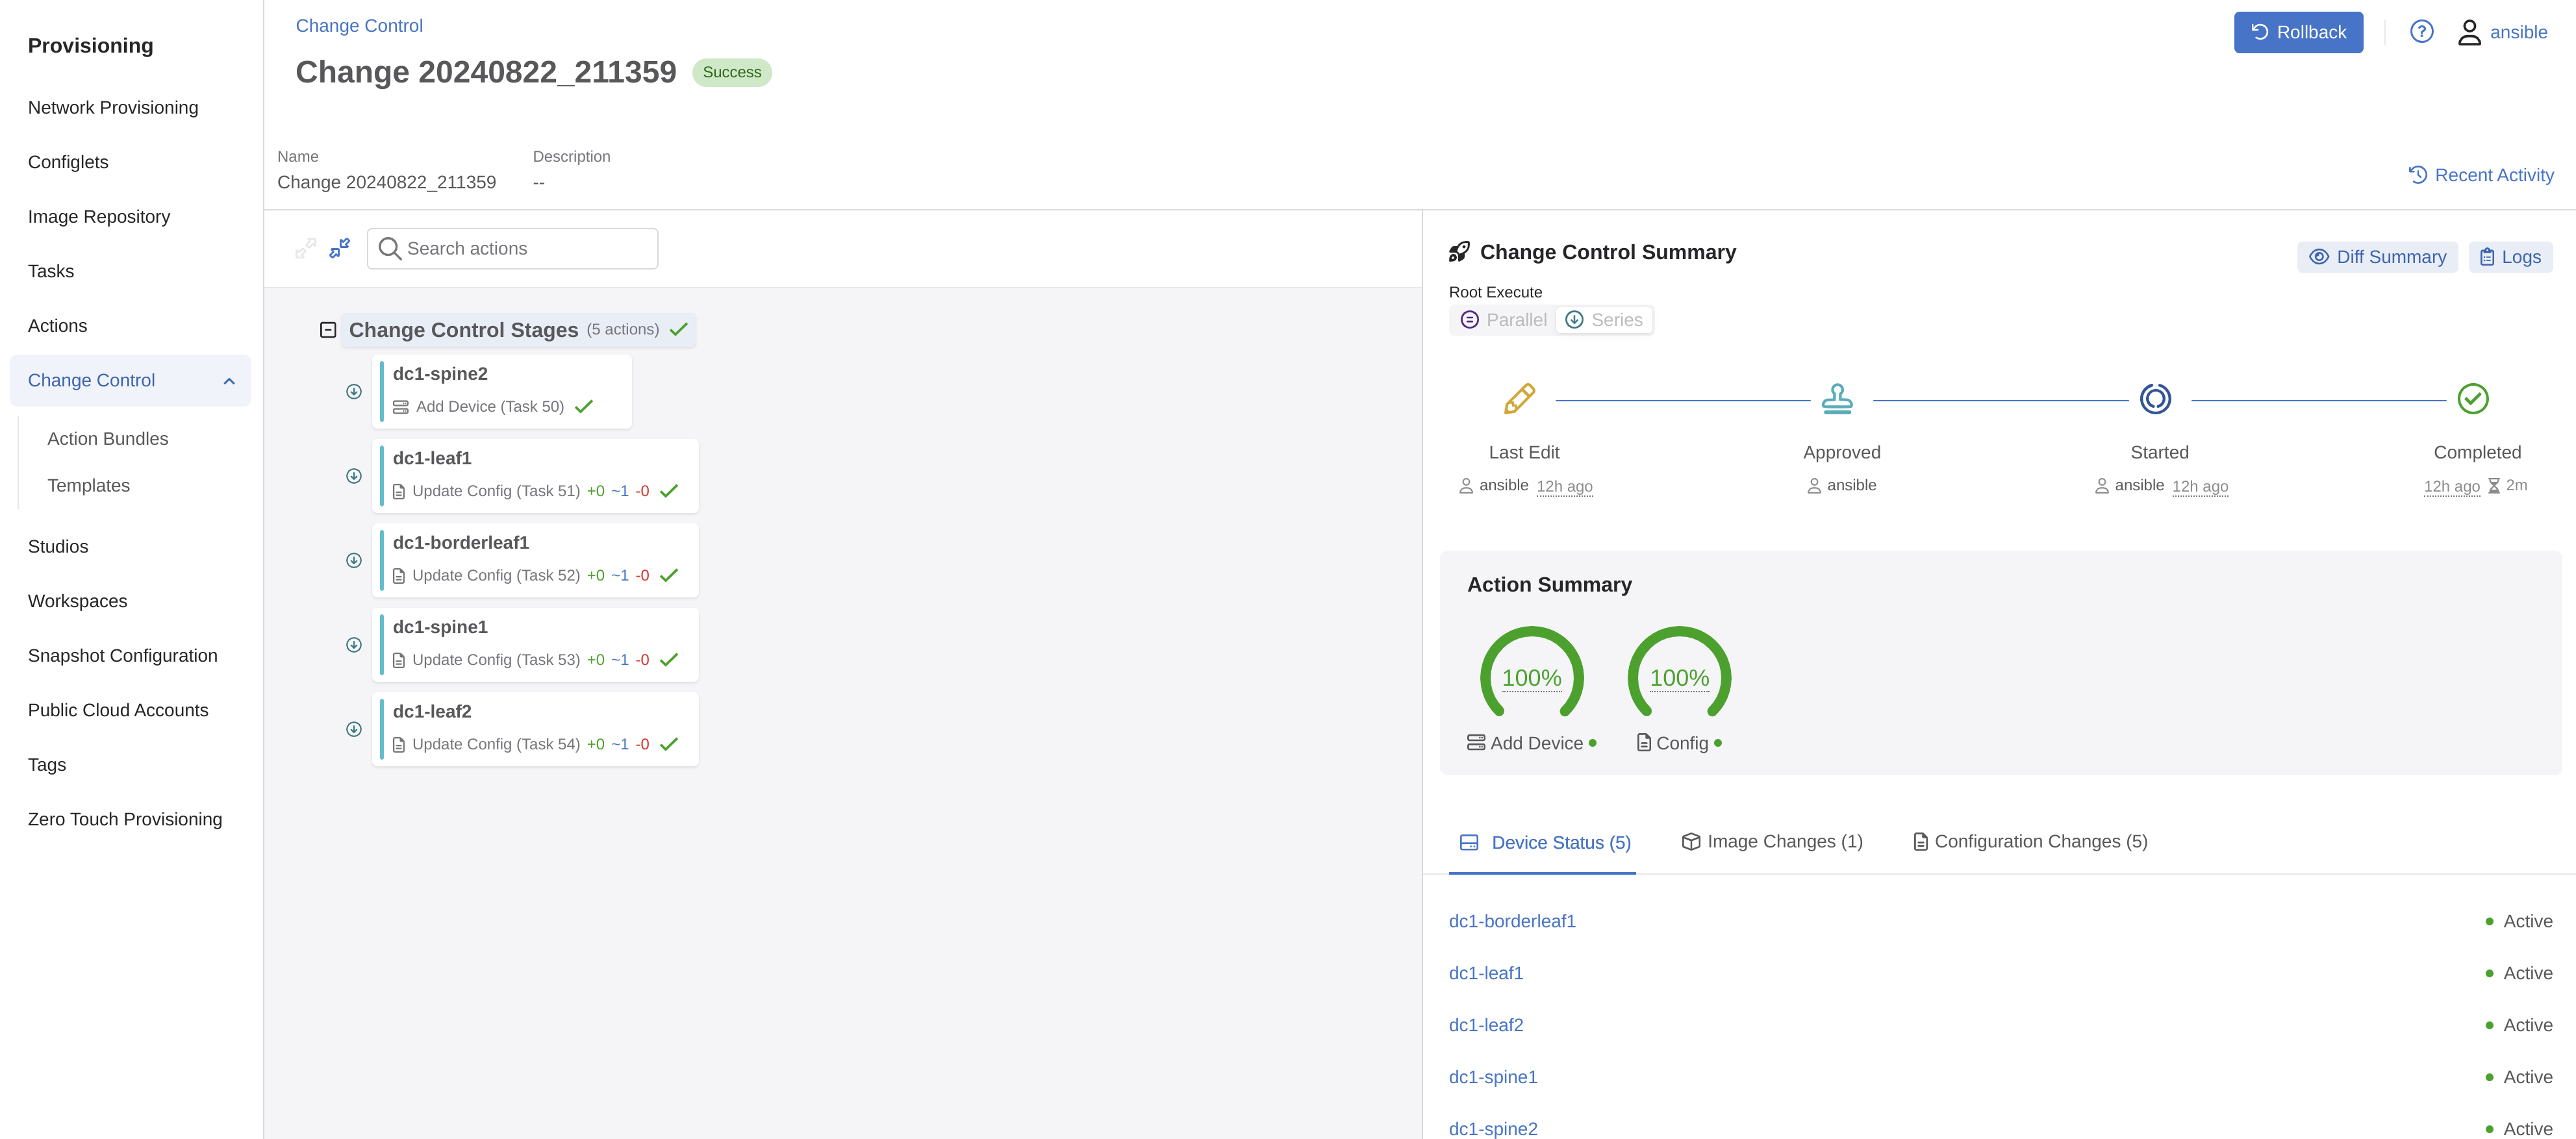Focus the Search actions field
The height and width of the screenshot is (1139, 2576).
coord(512,248)
